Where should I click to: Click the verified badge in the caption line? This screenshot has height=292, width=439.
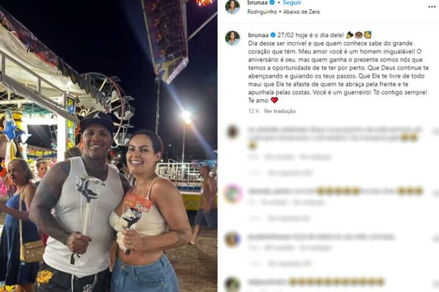coord(273,35)
